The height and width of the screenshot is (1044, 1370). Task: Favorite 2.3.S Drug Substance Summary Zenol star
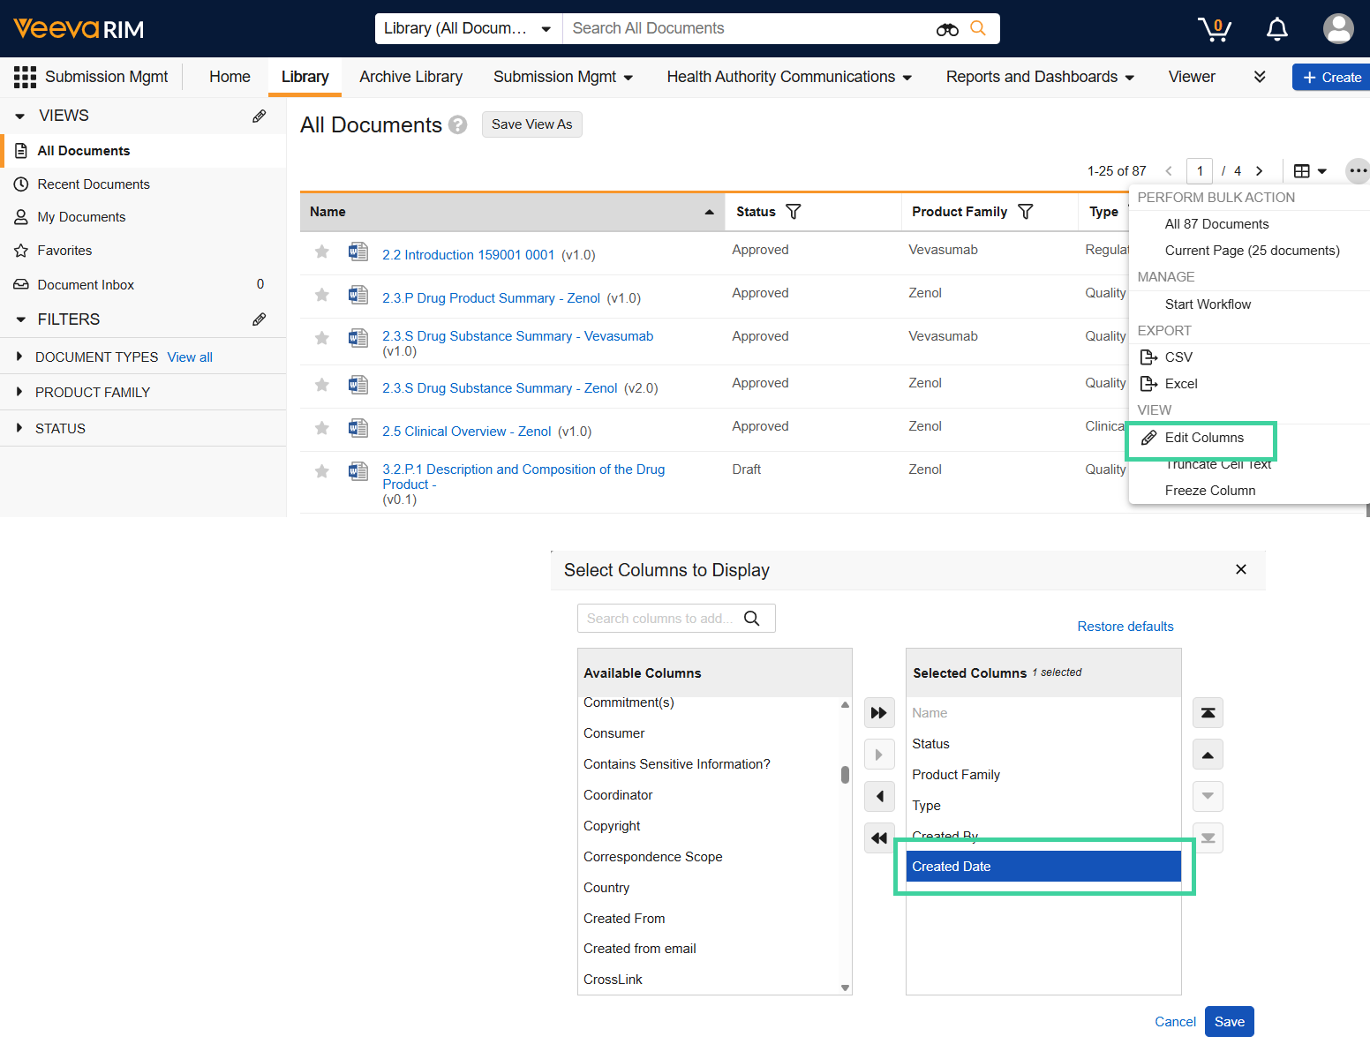(321, 385)
